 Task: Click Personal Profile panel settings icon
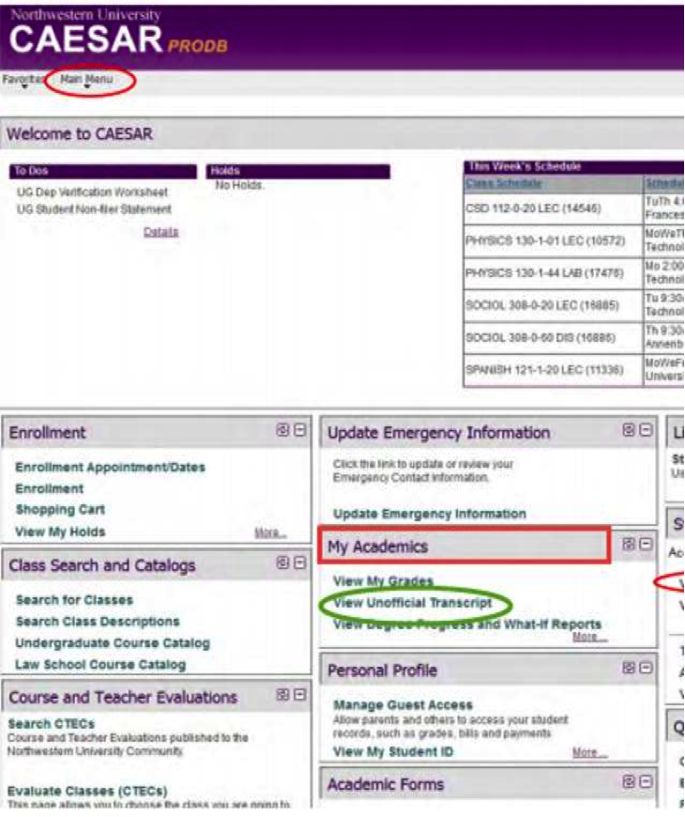coord(629,668)
